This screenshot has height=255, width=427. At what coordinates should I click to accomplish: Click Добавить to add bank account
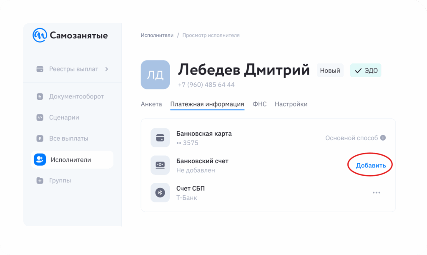point(371,165)
